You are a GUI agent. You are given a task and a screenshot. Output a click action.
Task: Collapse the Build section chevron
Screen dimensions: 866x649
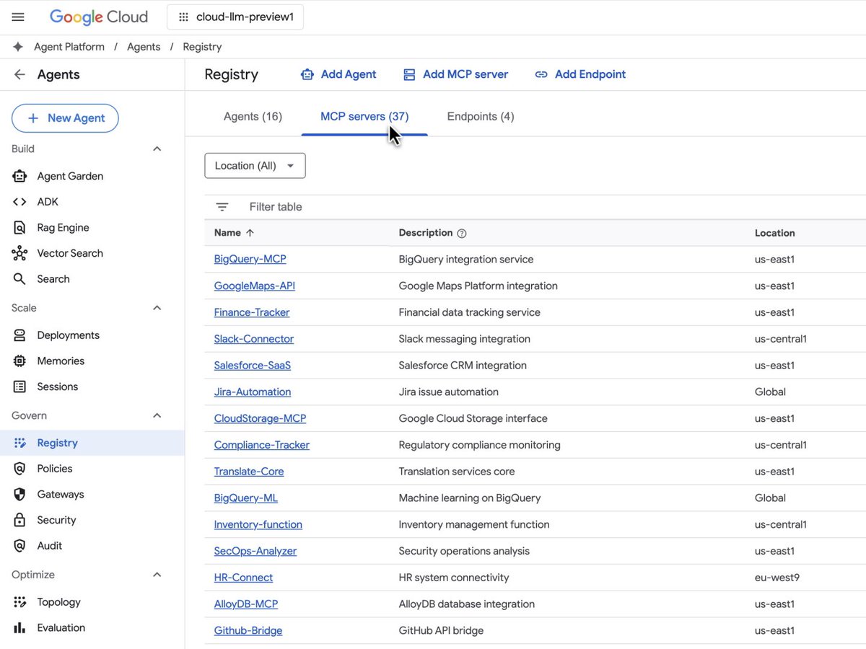(x=157, y=149)
